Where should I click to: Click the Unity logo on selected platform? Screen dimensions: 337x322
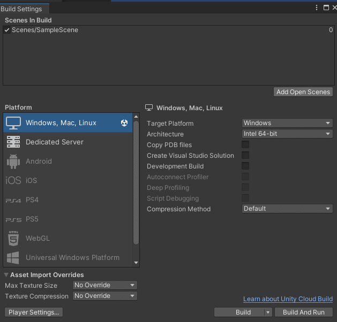pyautogui.click(x=124, y=122)
